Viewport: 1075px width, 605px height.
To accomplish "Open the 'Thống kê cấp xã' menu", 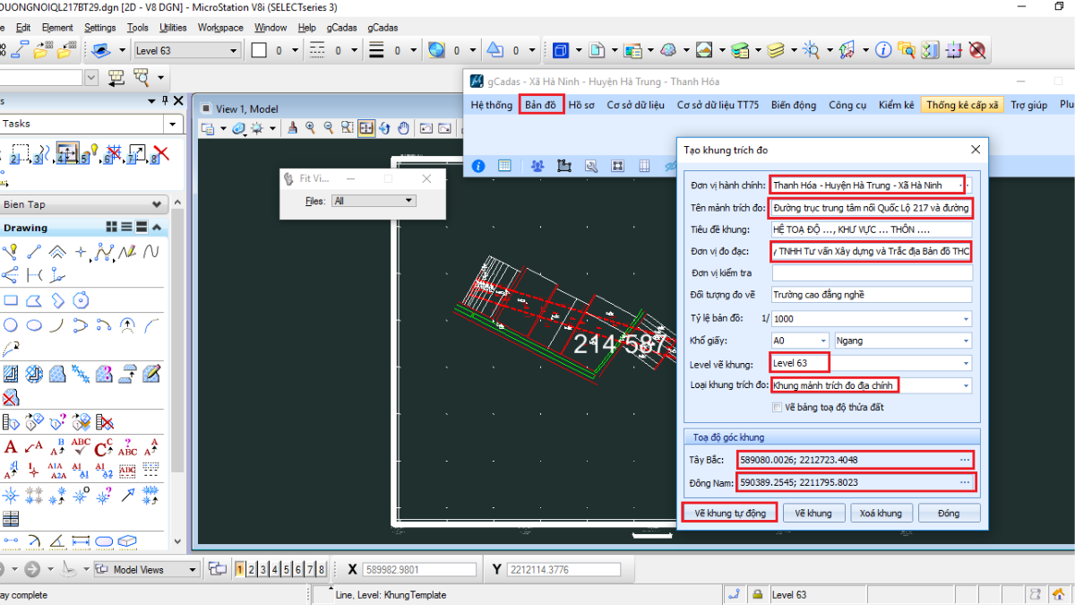I will (x=963, y=105).
